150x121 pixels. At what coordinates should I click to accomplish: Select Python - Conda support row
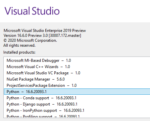coord(77,98)
